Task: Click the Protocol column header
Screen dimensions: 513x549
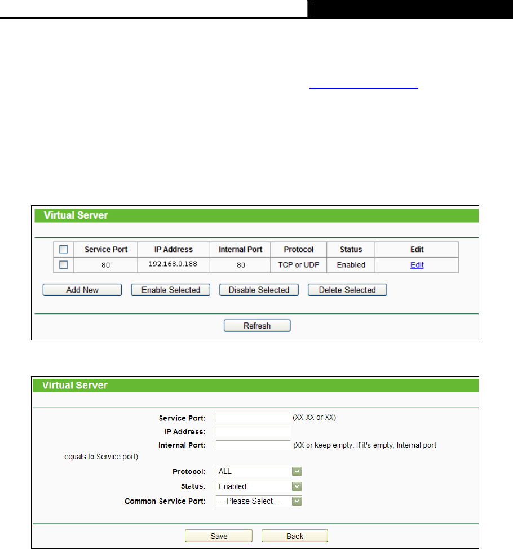Action: [298, 249]
